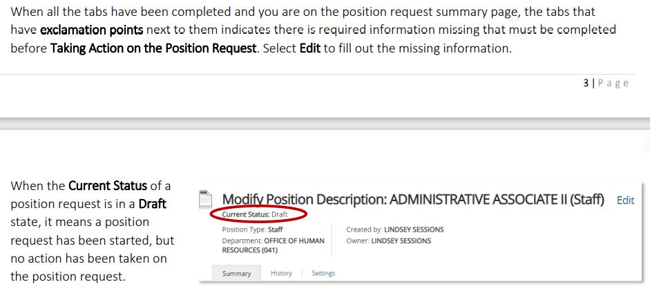This screenshot has height=291, width=650.
Task: Click the document icon beside the position title
Action: [205, 200]
